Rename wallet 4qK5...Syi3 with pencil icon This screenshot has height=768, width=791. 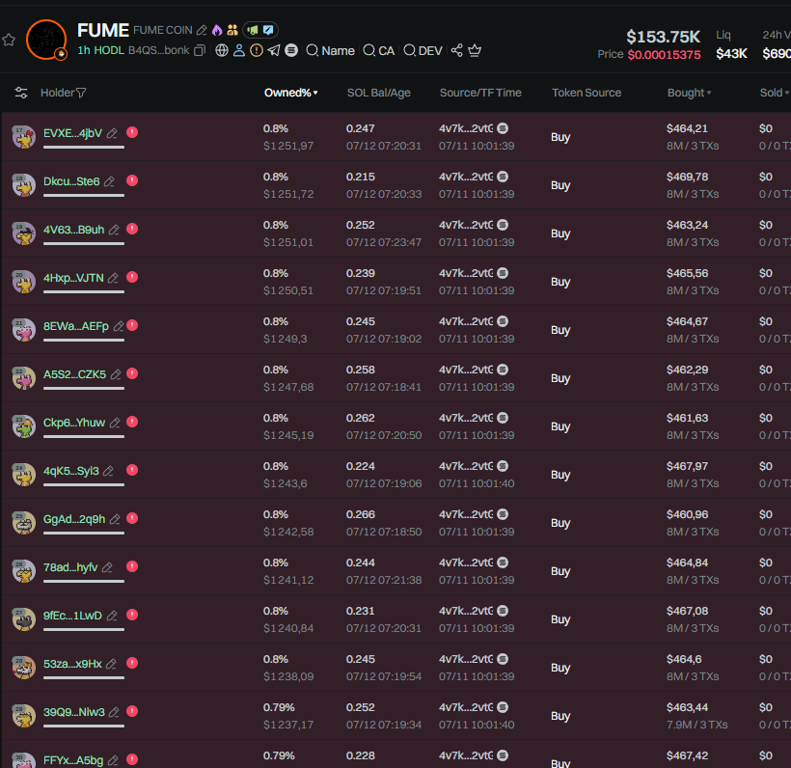pyautogui.click(x=108, y=471)
